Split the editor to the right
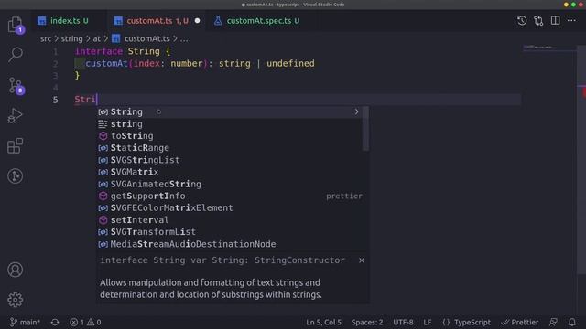 (x=556, y=20)
